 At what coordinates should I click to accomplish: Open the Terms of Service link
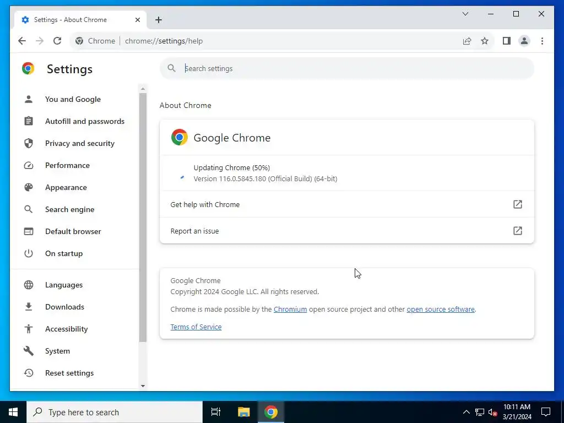coord(196,327)
